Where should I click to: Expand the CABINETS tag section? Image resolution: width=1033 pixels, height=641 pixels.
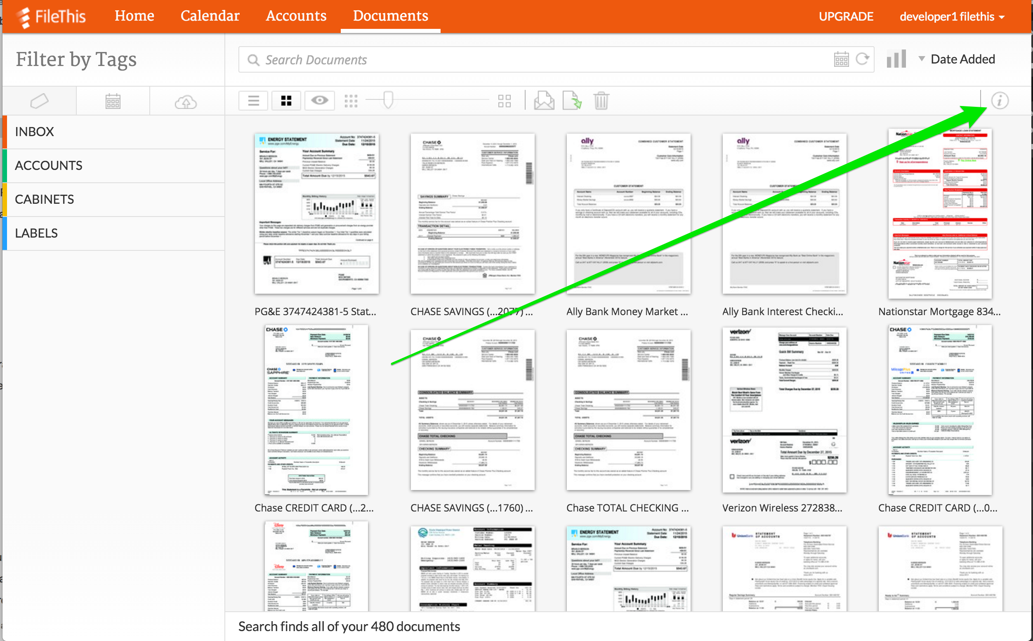tap(113, 200)
